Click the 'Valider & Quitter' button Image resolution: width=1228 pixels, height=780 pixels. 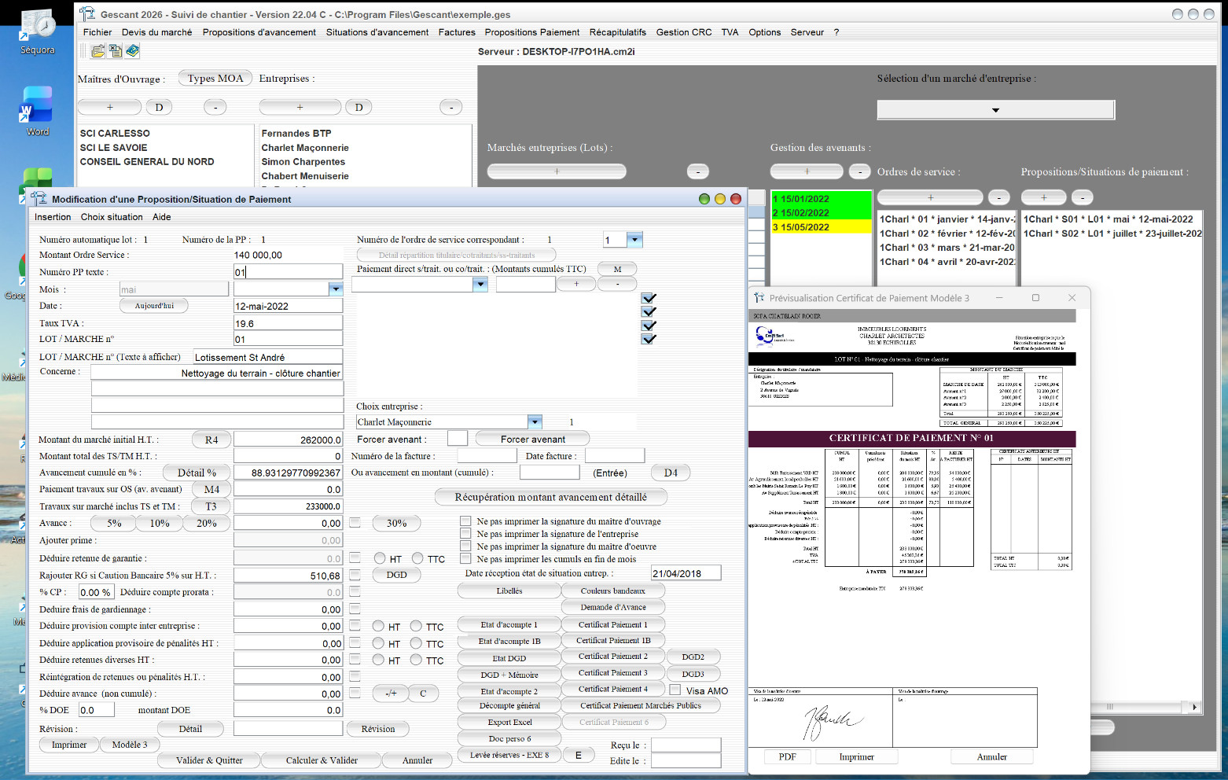(209, 760)
